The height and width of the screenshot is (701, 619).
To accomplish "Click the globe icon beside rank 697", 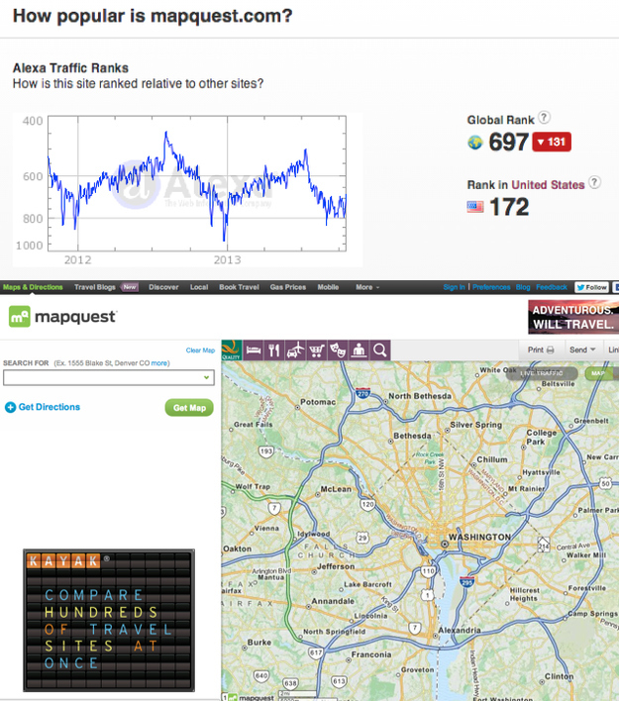I will pyautogui.click(x=475, y=143).
